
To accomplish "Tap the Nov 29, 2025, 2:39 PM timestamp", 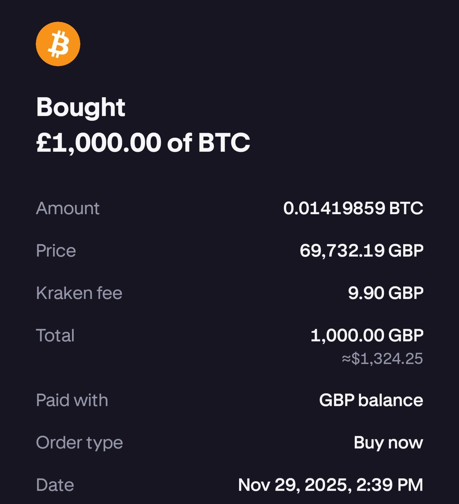I will pyautogui.click(x=330, y=485).
